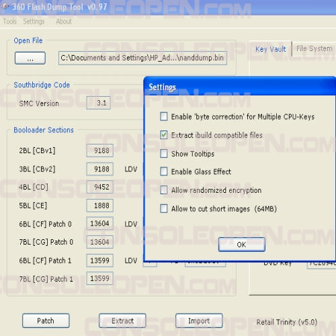The image size is (336, 336).
Task: Click the 4BL [CD] value 9452
Action: pyautogui.click(x=100, y=187)
